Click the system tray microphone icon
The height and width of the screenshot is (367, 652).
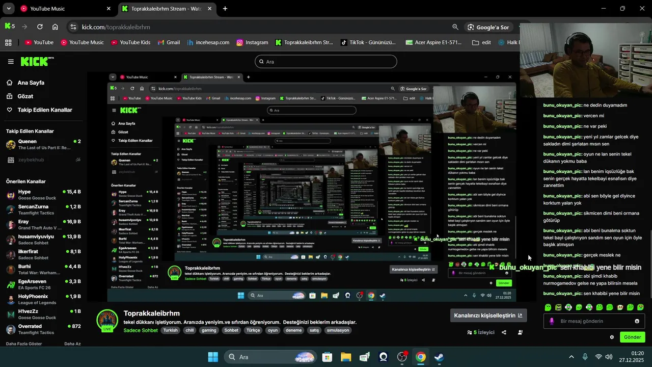[585, 357]
